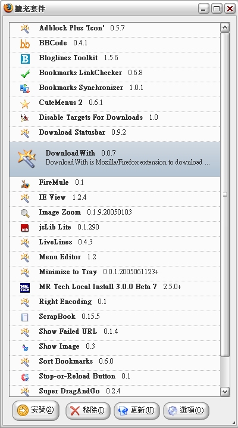Click the Super DragAndGo extension icon

[25, 392]
